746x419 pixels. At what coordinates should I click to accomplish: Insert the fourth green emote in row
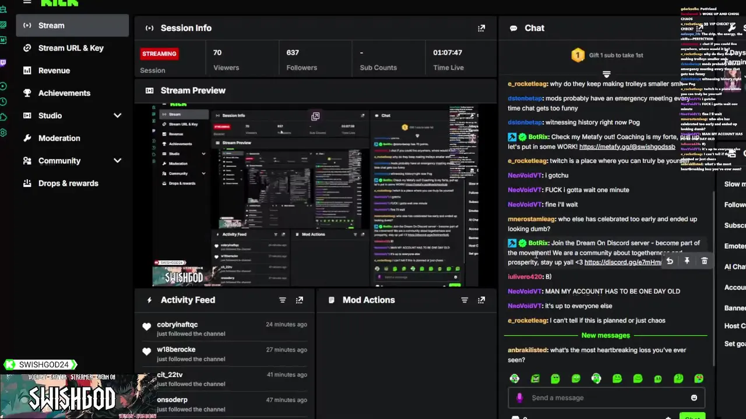click(x=576, y=378)
